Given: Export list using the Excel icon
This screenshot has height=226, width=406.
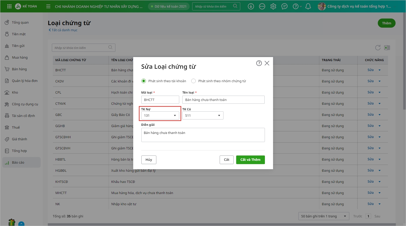Looking at the screenshot, I should [387, 48].
